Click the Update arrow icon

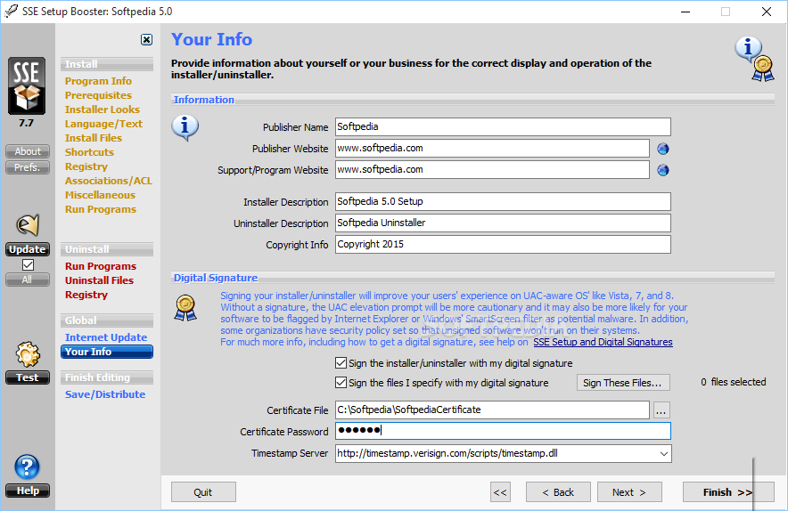coord(28,225)
